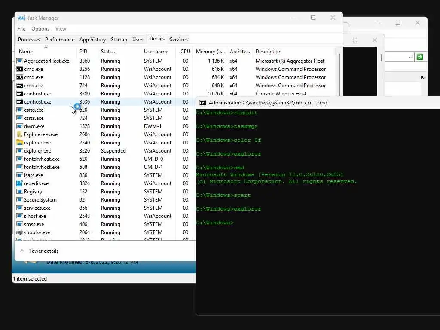The width and height of the screenshot is (440, 330).
Task: Sort by the Description column header
Action: 294,52
